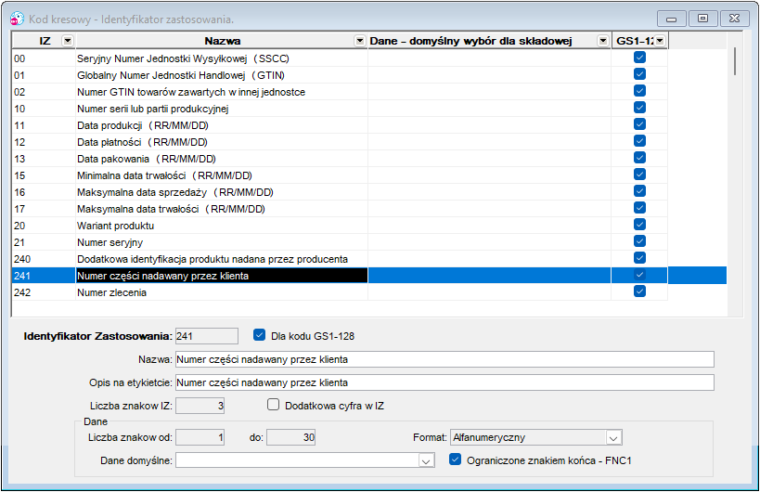Toggle the GS1 checkbox in row 10
The width and height of the screenshot is (760, 492).
tap(639, 108)
